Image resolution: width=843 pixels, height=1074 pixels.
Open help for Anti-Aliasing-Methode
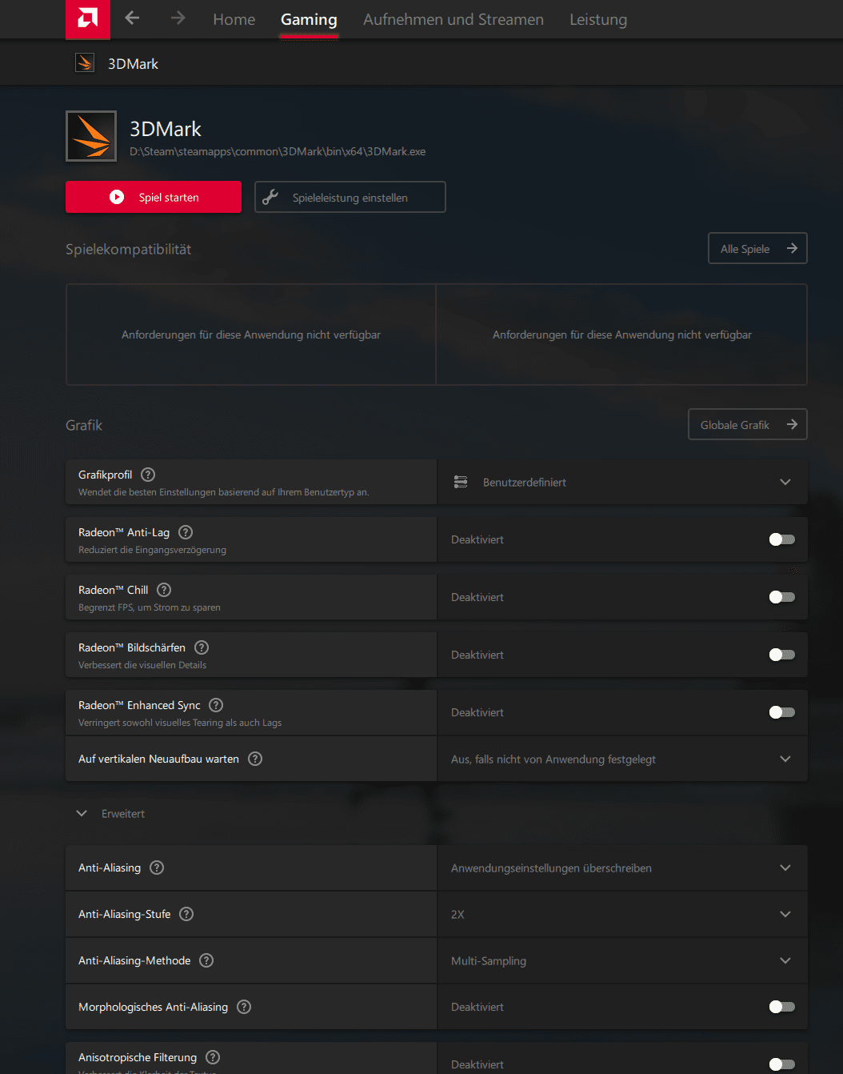(x=206, y=960)
